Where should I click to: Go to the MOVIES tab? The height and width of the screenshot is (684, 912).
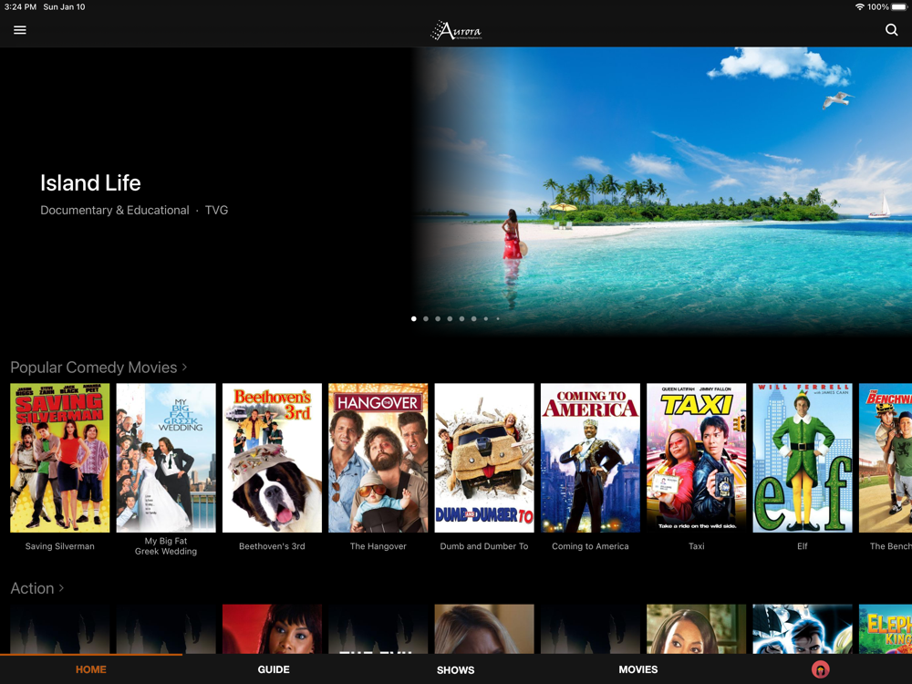click(638, 669)
